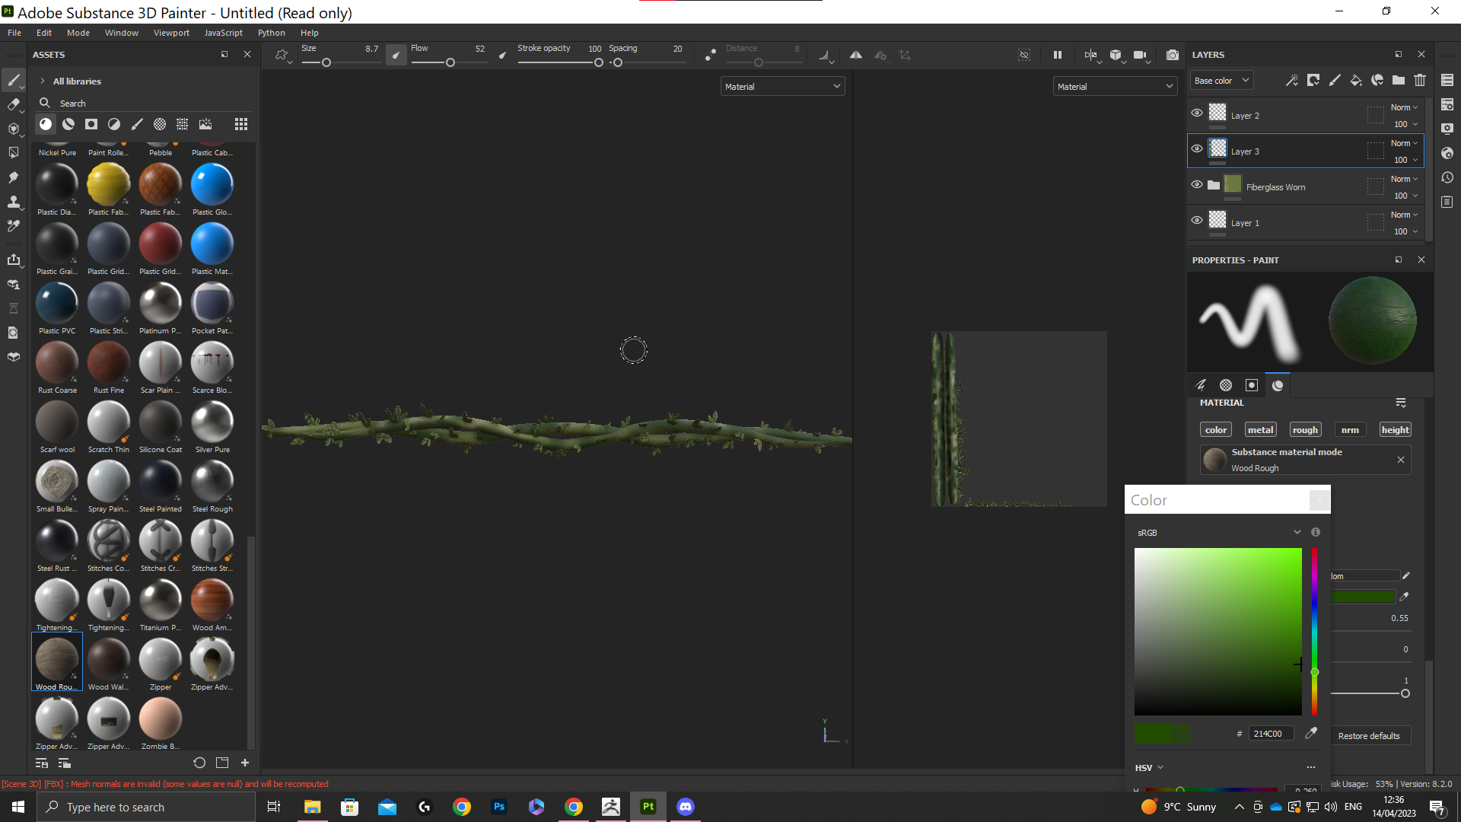This screenshot has width=1461, height=822.
Task: Toggle the metal channel button
Action: (1261, 430)
